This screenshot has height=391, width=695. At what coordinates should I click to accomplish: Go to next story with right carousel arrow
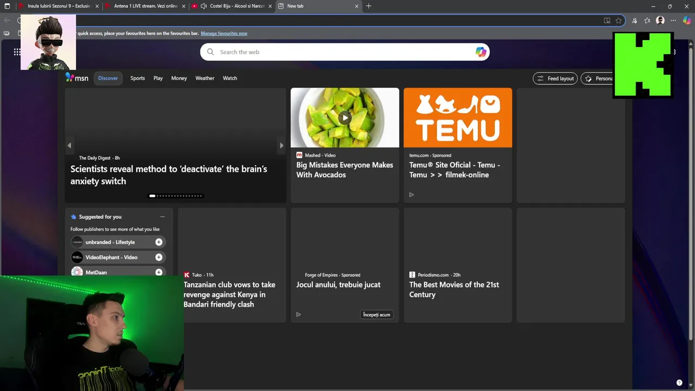click(x=281, y=146)
